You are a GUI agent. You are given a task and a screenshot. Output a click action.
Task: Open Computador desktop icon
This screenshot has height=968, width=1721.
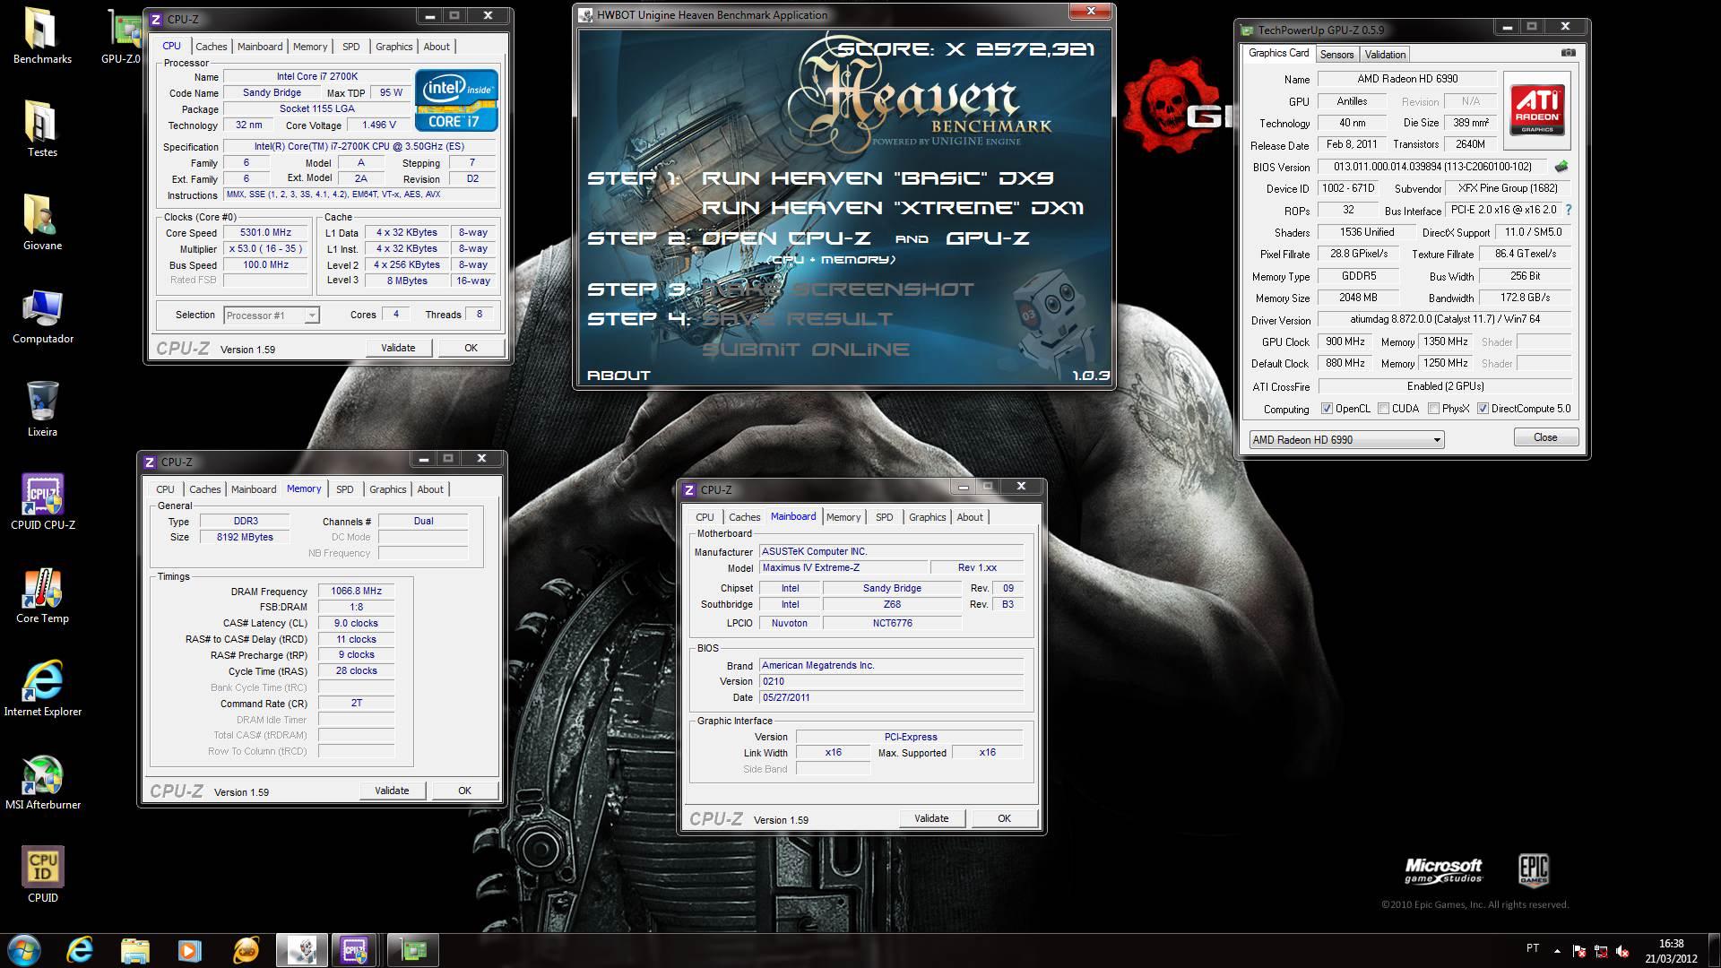[x=42, y=315]
